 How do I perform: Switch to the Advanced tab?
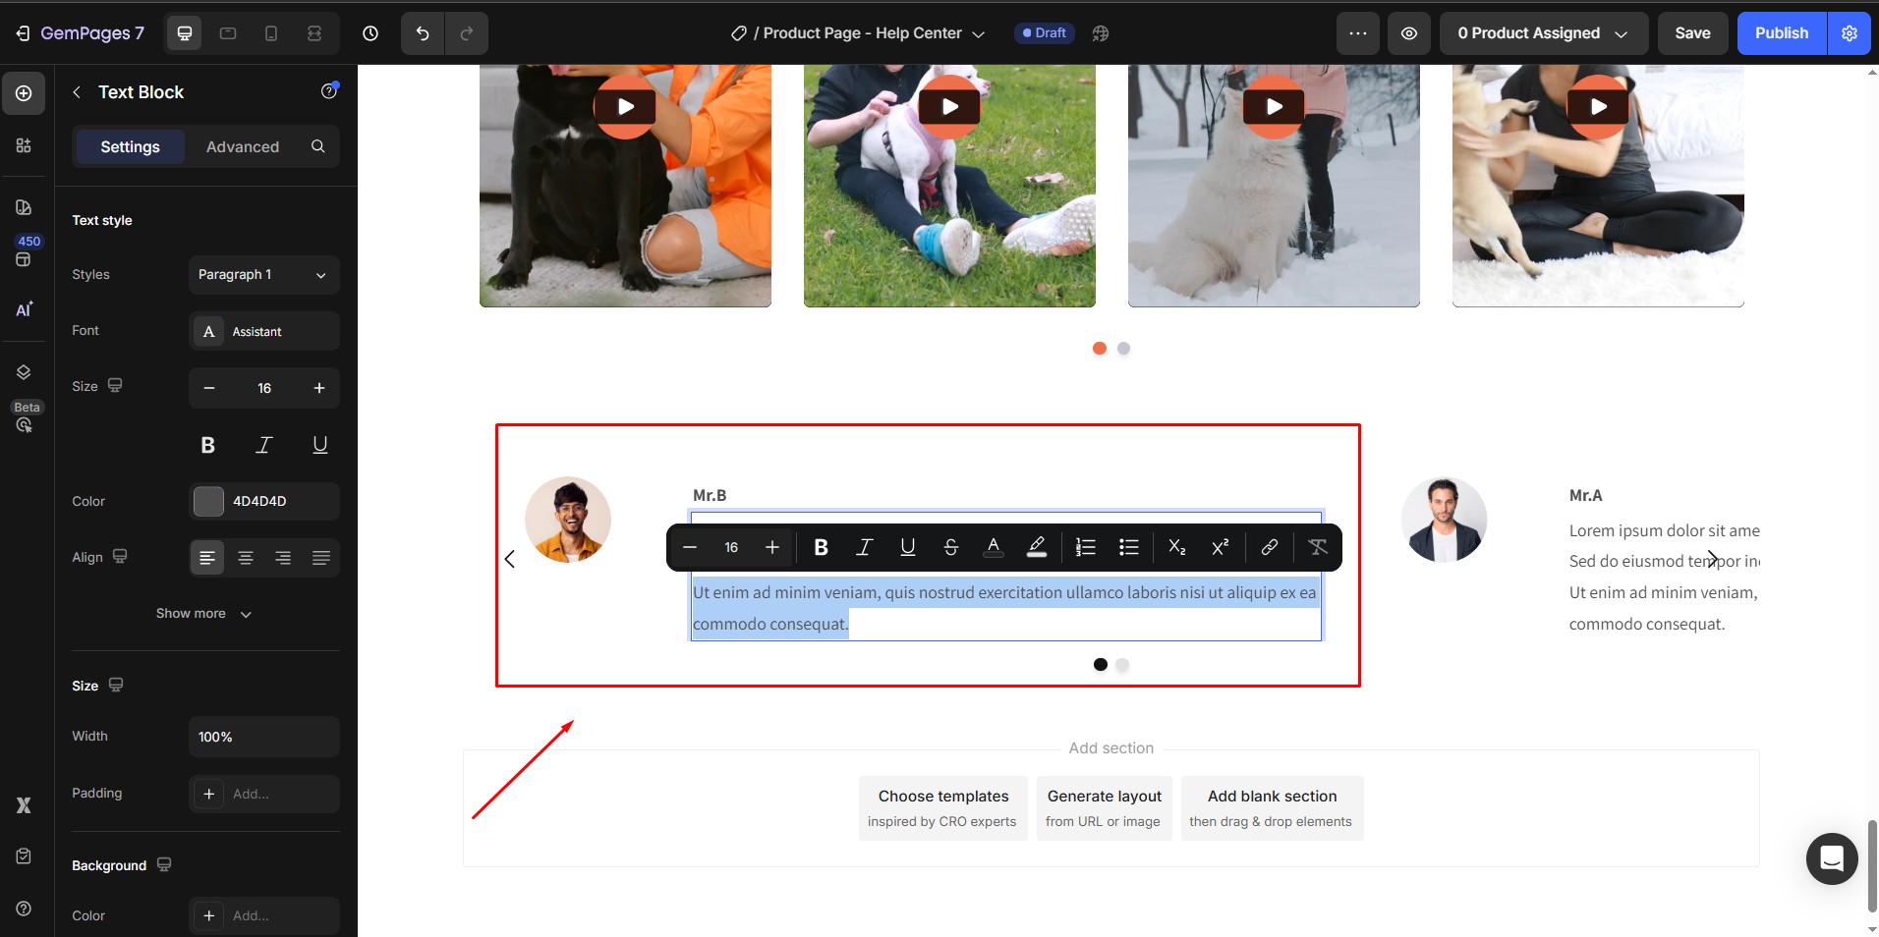tap(243, 147)
